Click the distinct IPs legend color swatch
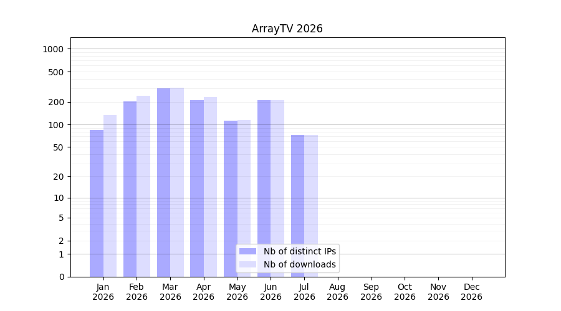The image size is (561, 311). click(248, 251)
